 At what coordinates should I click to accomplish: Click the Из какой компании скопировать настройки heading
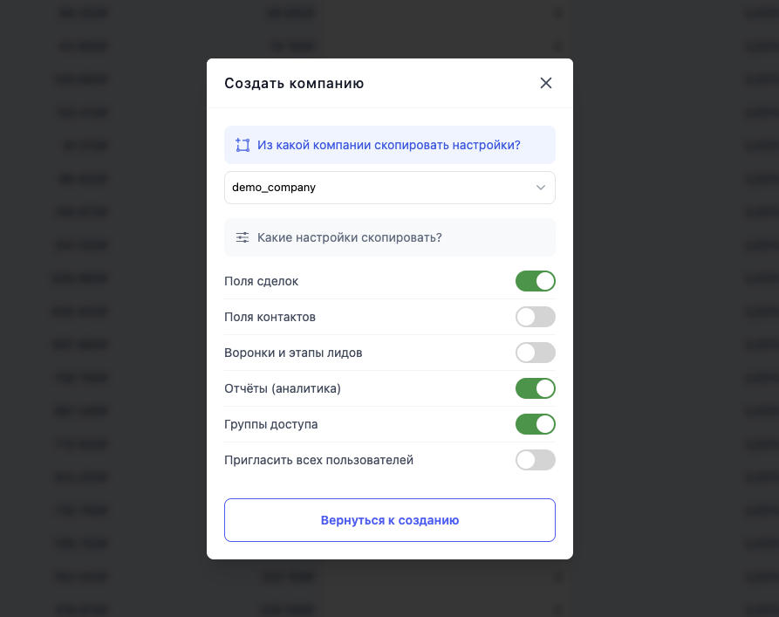pyautogui.click(x=388, y=145)
